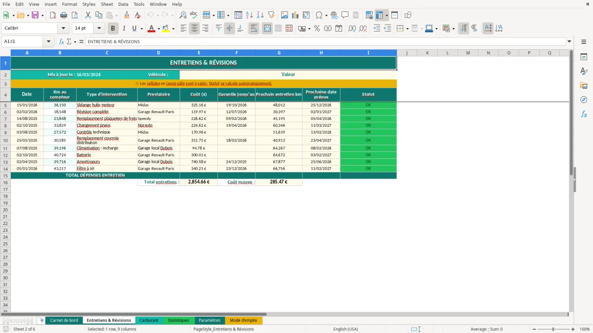
Task: Insert Image icon in toolbar
Action: click(x=285, y=15)
